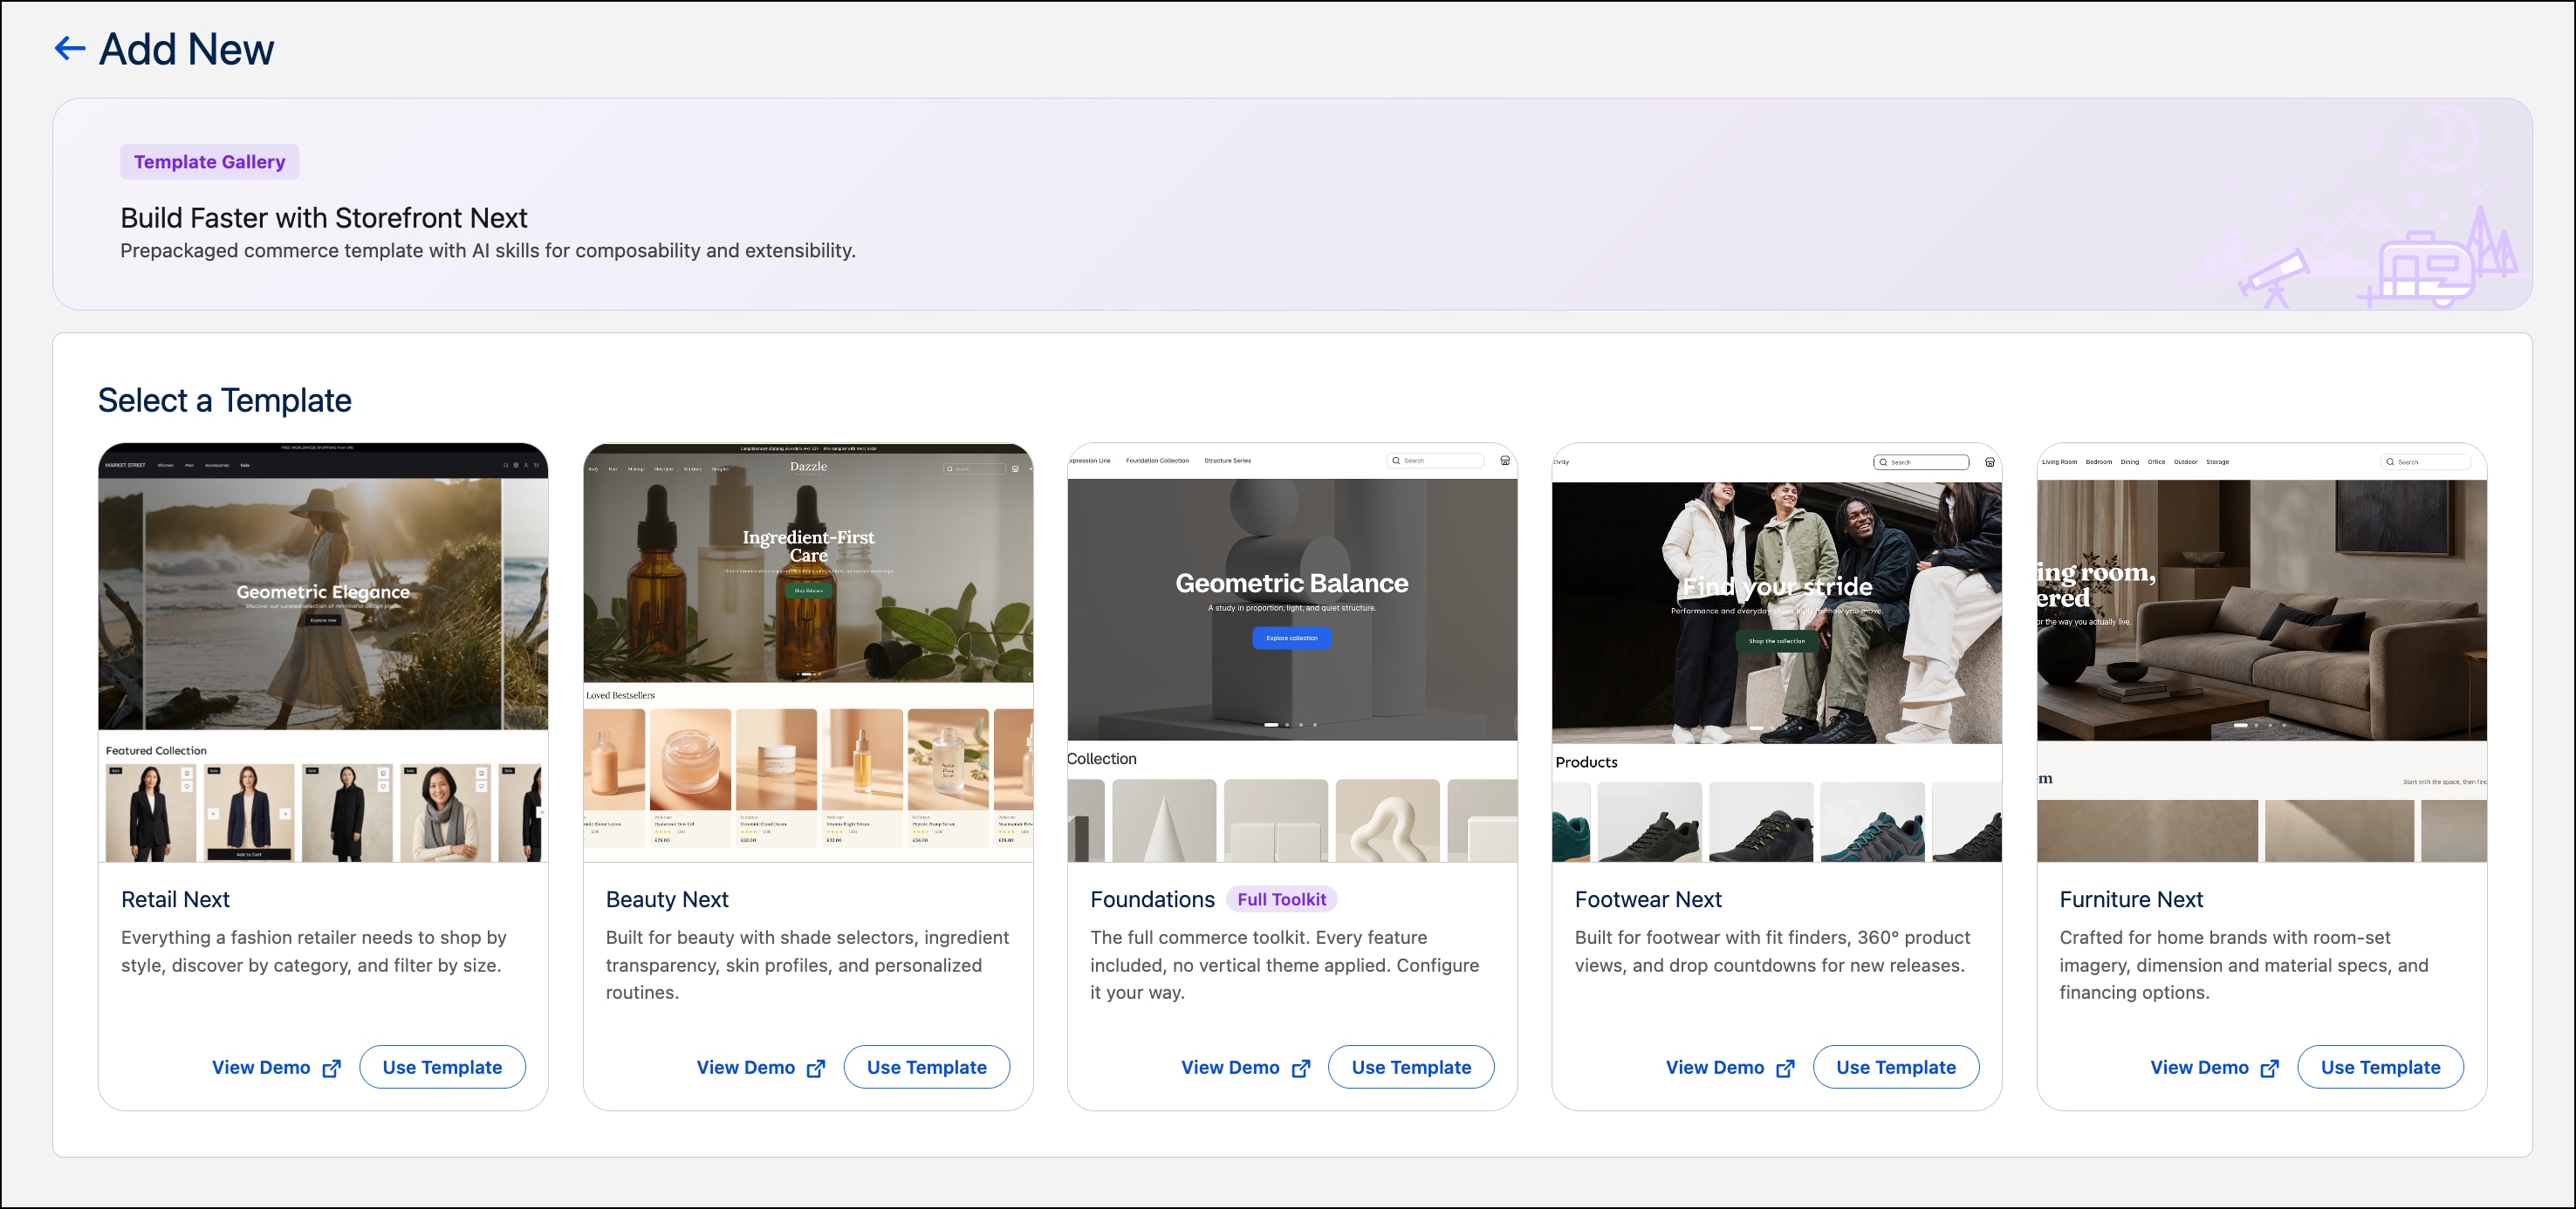Image resolution: width=2576 pixels, height=1209 pixels.
Task: Use Template for Footwear Next
Action: click(1896, 1067)
